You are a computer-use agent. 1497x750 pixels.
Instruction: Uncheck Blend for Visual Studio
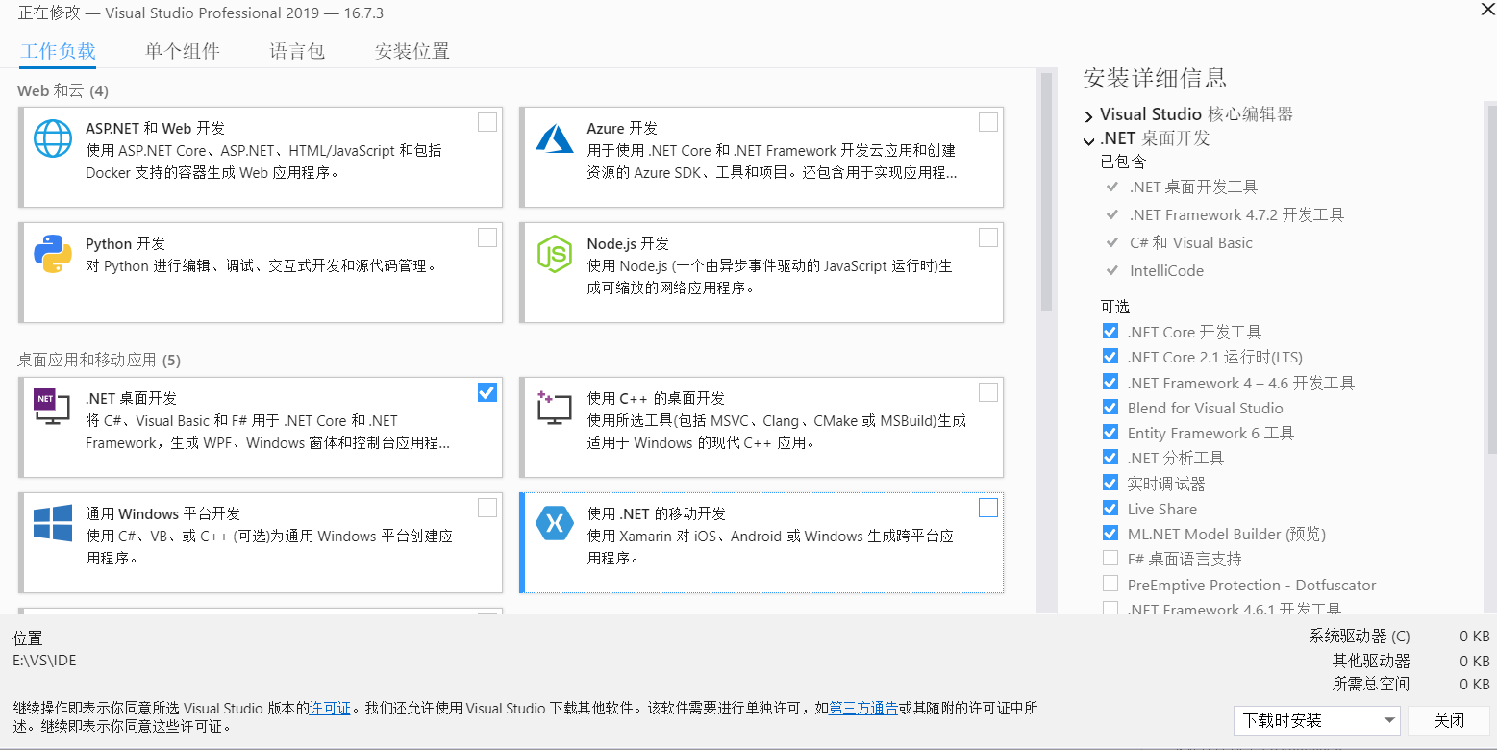click(x=1110, y=408)
